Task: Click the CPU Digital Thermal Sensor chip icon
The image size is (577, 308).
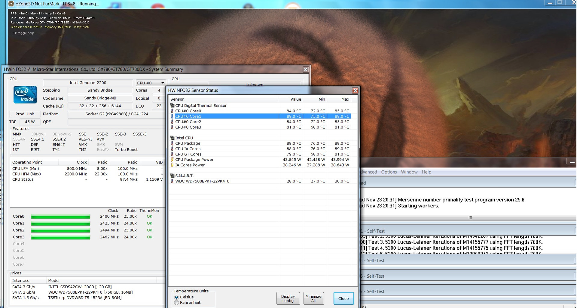Action: click(172, 105)
